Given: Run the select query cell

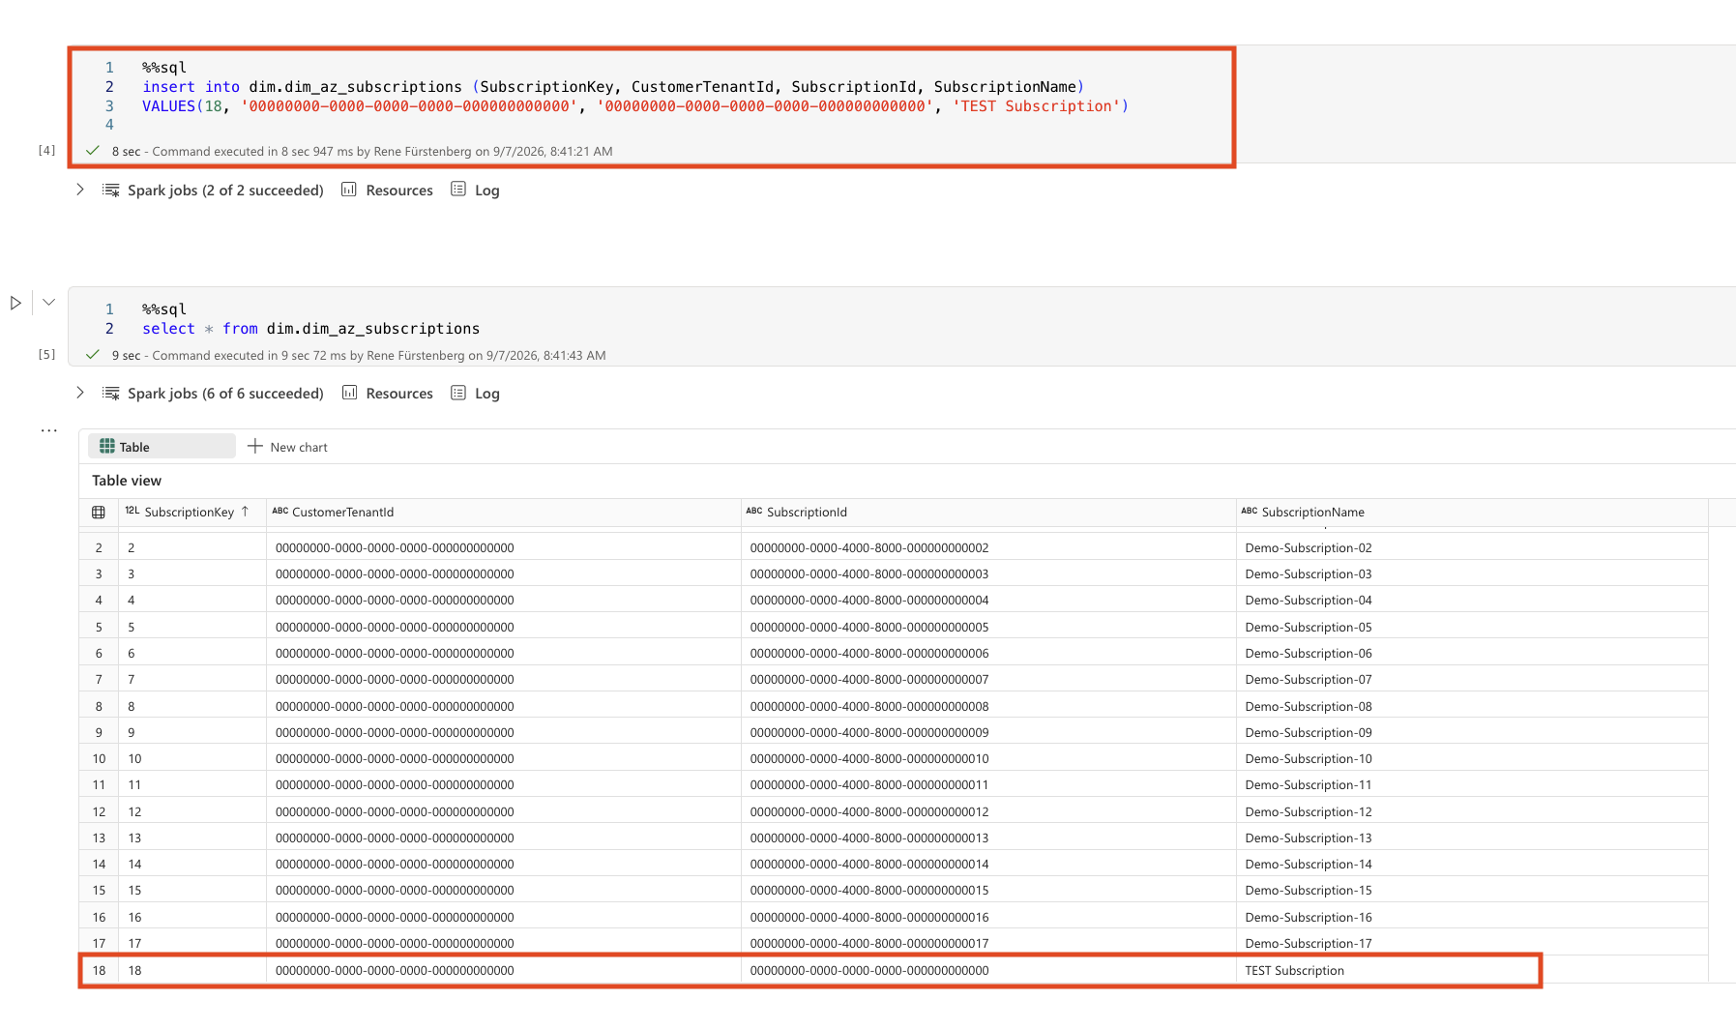Looking at the screenshot, I should click(x=15, y=303).
